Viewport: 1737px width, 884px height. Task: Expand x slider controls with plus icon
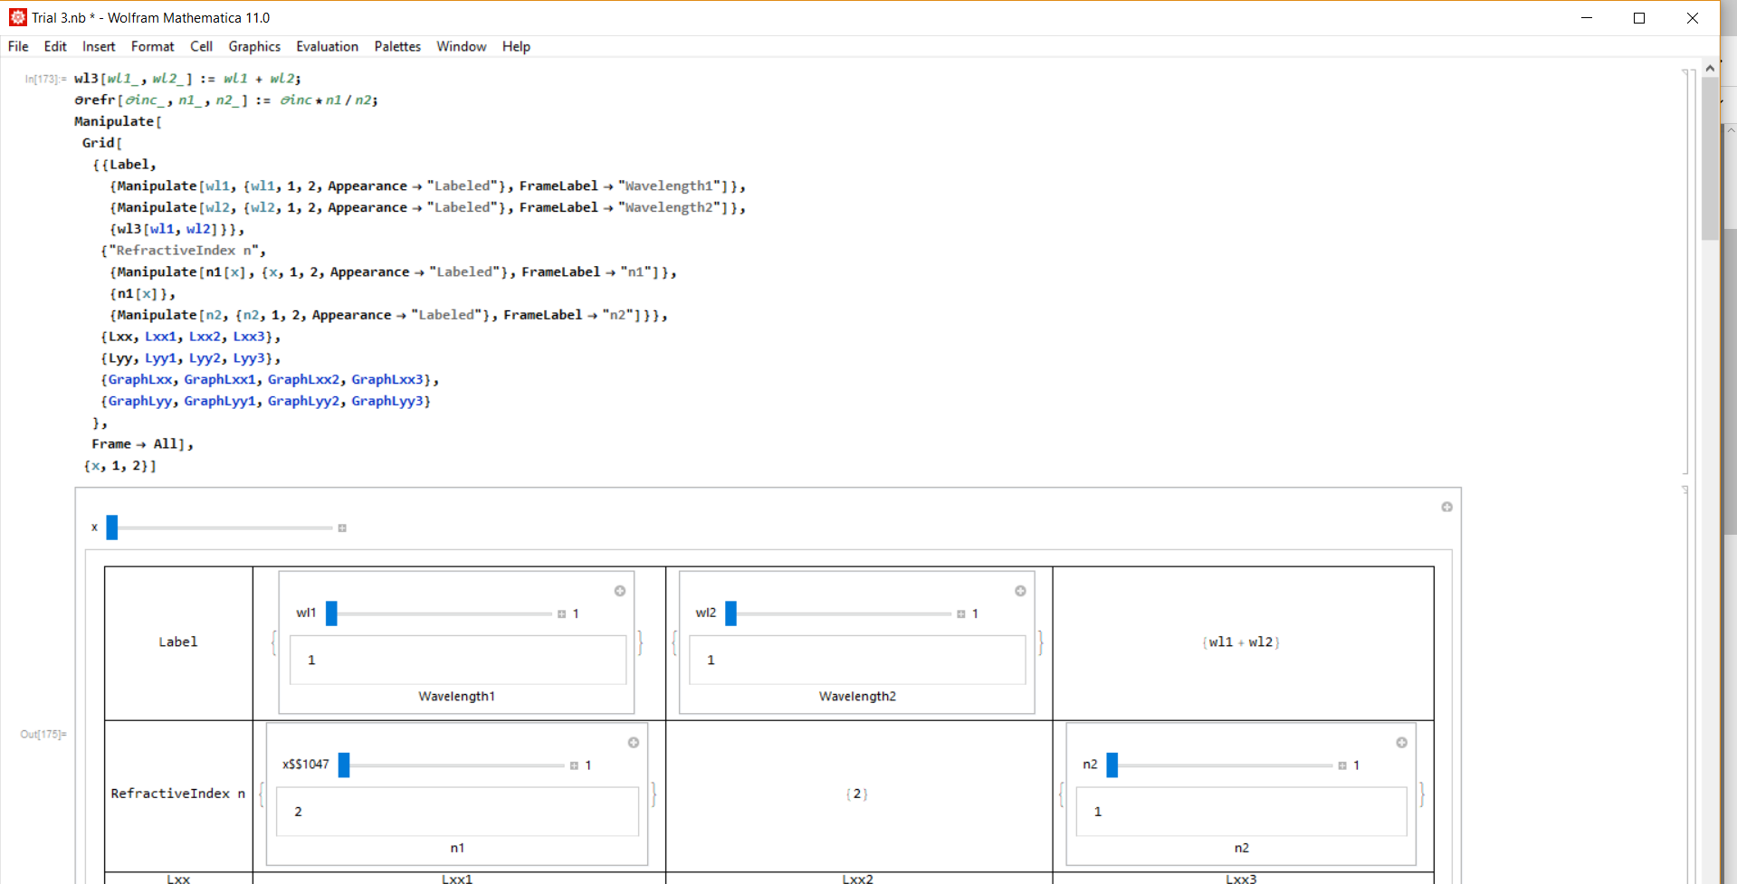[342, 528]
